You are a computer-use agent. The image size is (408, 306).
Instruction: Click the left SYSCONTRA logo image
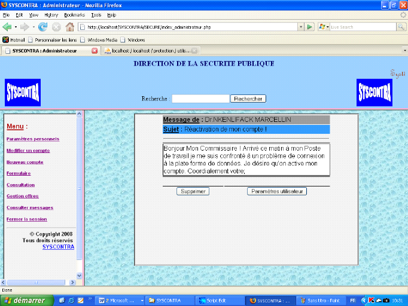tap(23, 92)
